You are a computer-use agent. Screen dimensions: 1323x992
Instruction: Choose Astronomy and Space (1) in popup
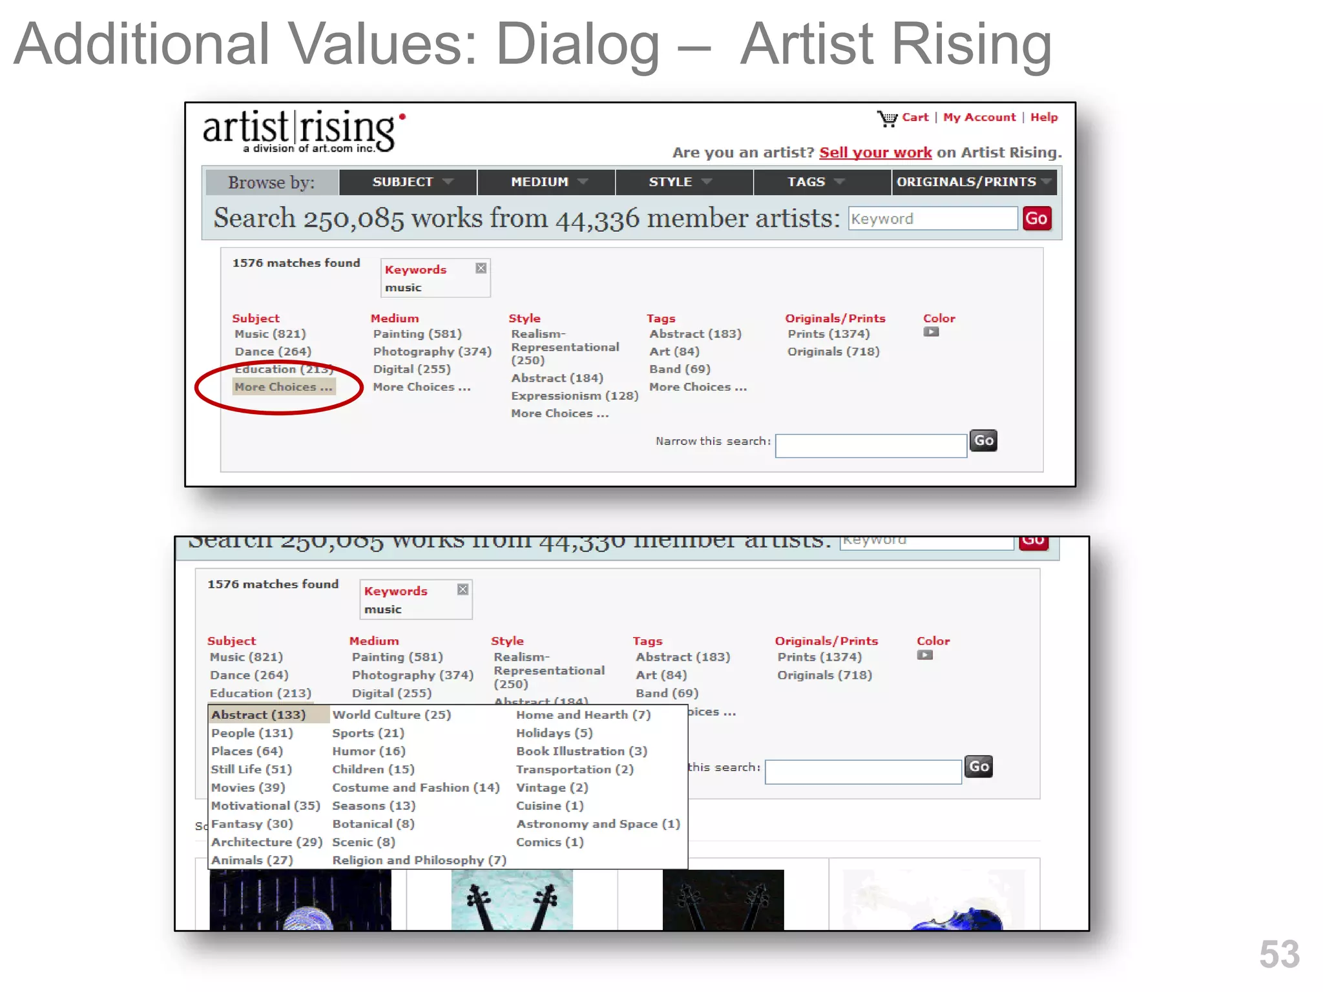pos(598,823)
